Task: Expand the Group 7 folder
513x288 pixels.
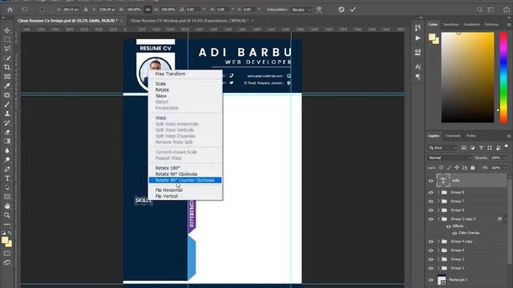Action: [x=438, y=201]
